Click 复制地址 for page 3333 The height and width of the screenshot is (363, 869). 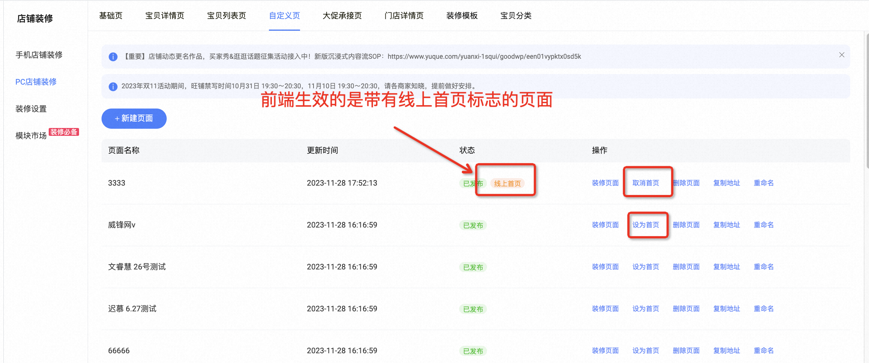click(727, 183)
